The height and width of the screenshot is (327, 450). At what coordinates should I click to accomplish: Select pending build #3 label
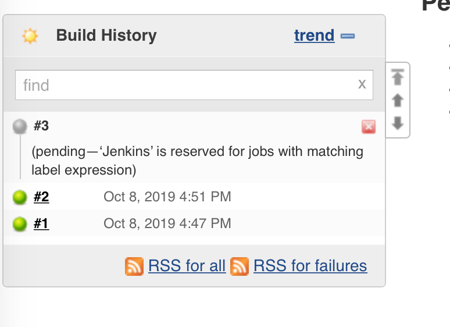point(41,126)
